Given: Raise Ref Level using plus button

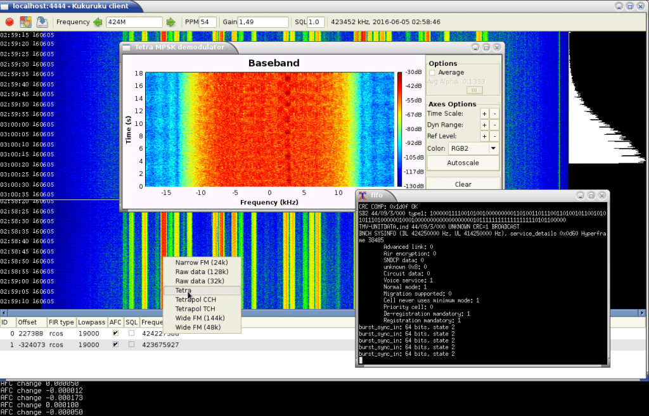Looking at the screenshot, I should [484, 136].
